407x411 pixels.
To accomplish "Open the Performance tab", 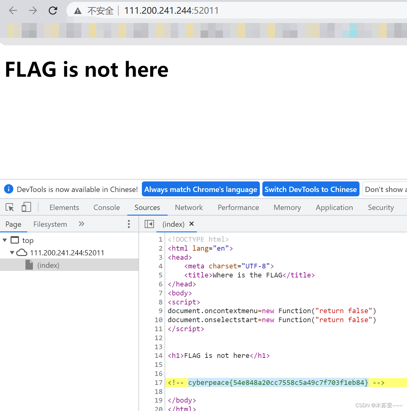I will (238, 208).
